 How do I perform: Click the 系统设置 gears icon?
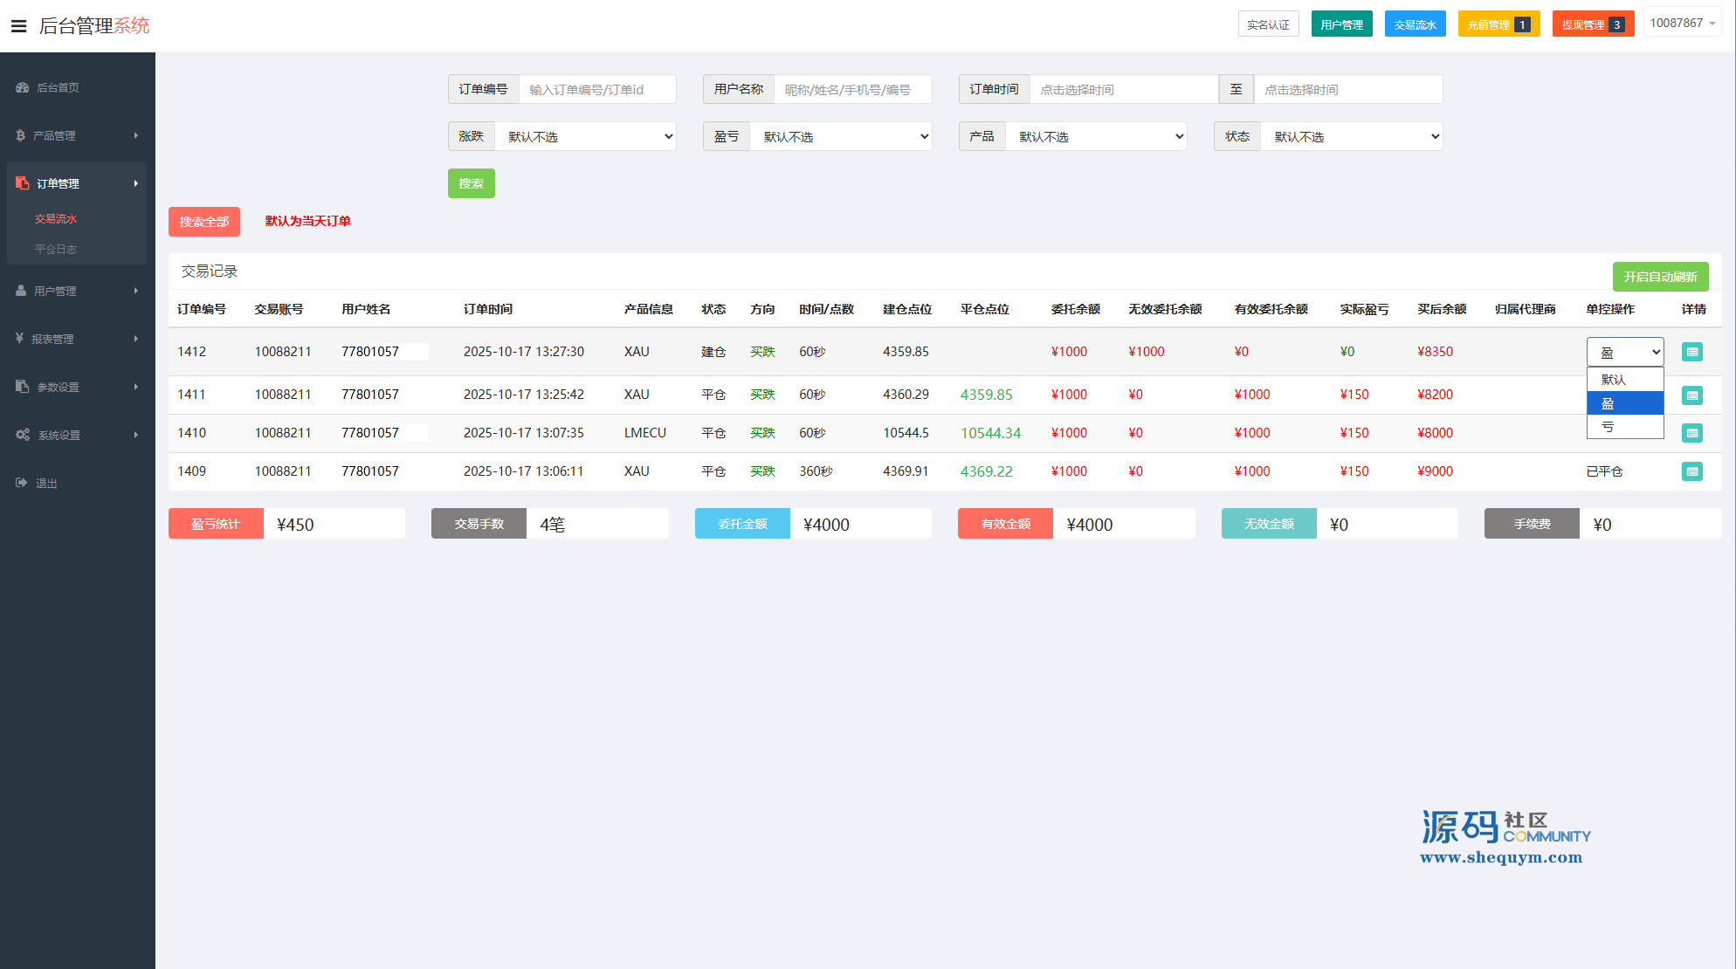tap(23, 435)
